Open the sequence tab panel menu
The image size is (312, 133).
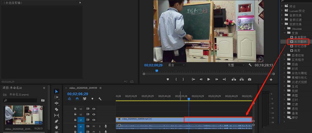100,88
